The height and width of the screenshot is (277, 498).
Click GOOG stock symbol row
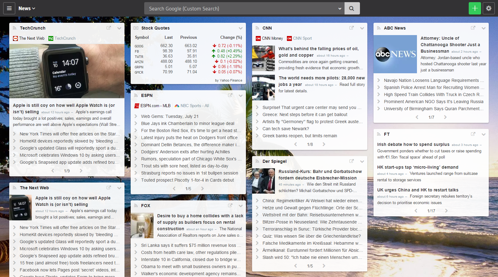[x=188, y=46]
